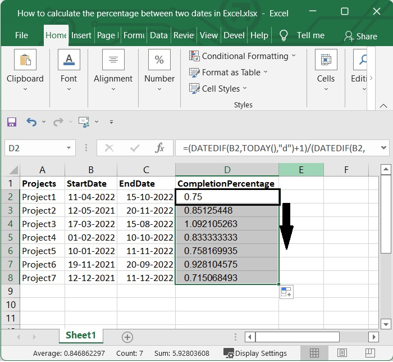Collapse the ribbon with the chevron
393x362 pixels.
(383, 106)
